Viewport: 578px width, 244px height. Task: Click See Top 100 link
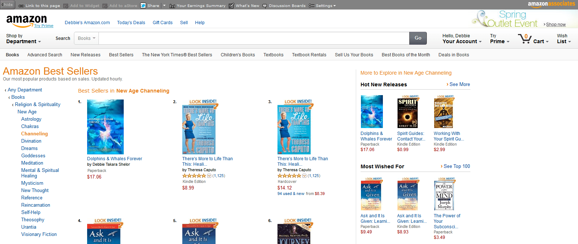click(x=457, y=166)
